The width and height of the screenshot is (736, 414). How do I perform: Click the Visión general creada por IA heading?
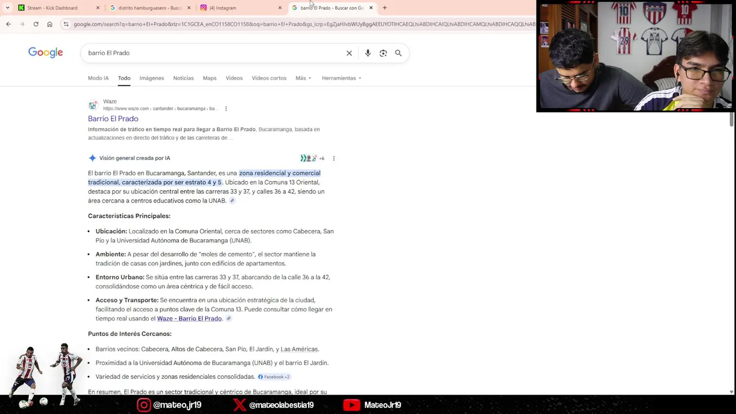(x=135, y=158)
